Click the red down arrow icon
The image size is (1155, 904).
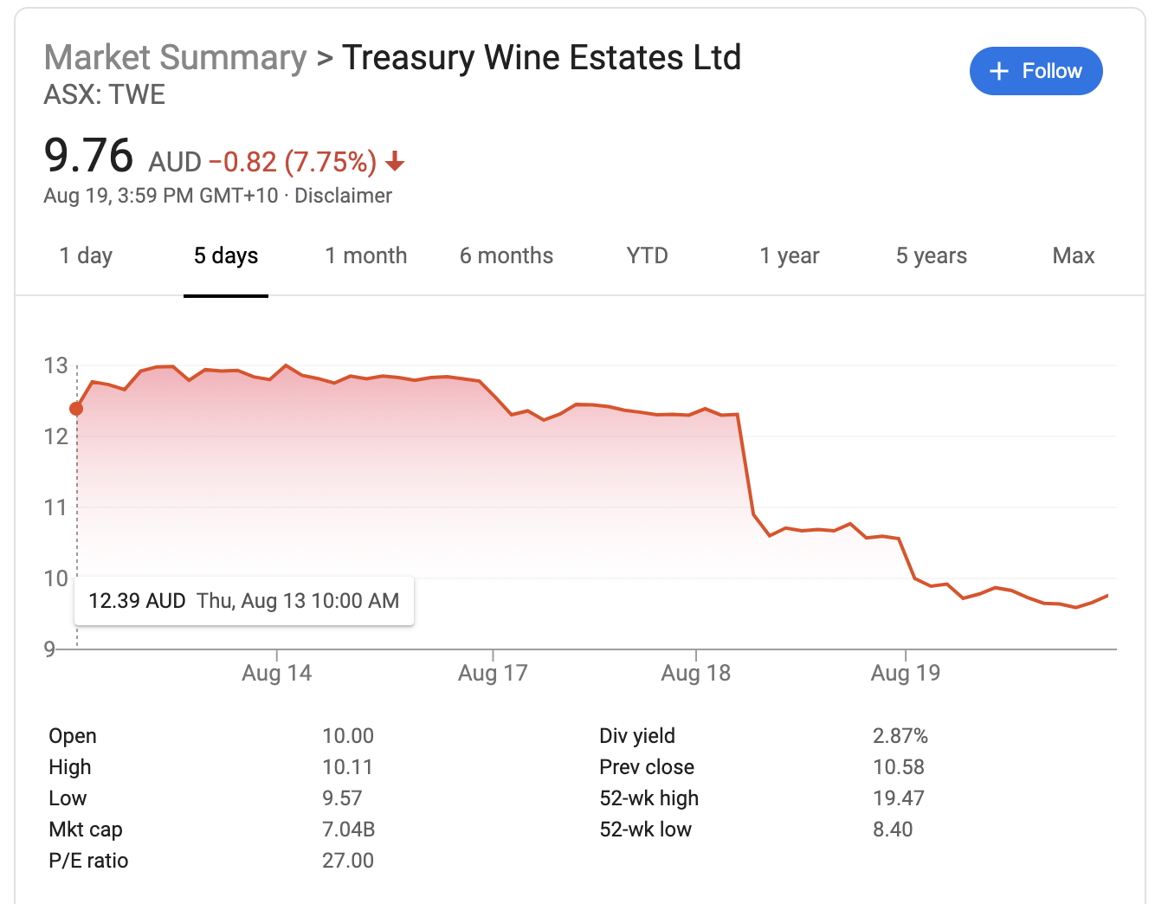pyautogui.click(x=395, y=161)
